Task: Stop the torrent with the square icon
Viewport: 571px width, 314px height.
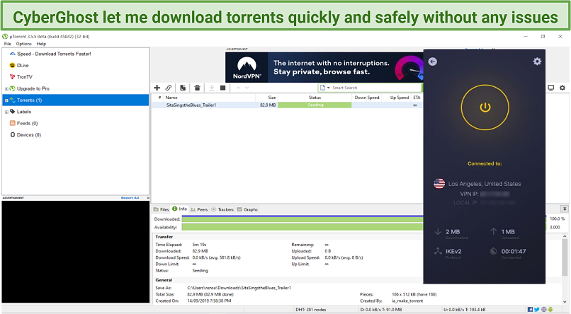Action: 223,88
